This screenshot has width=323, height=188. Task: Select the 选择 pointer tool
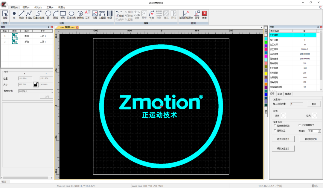pyautogui.click(x=5, y=14)
